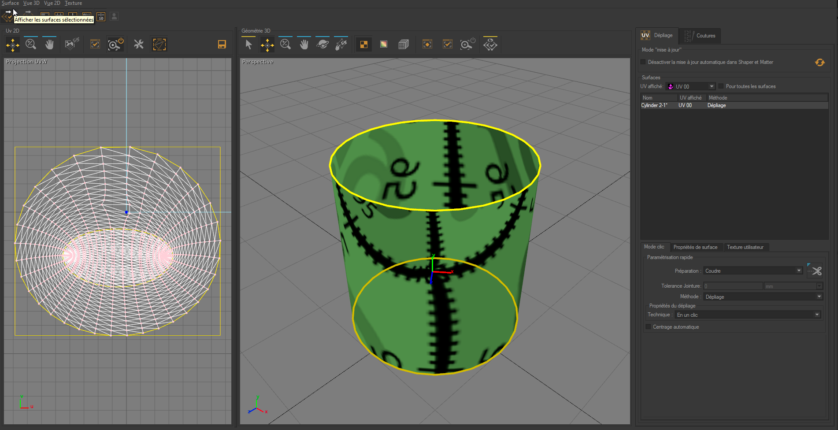Switch to the Coutures tab
Viewport: 838px width, 430px height.
705,35
